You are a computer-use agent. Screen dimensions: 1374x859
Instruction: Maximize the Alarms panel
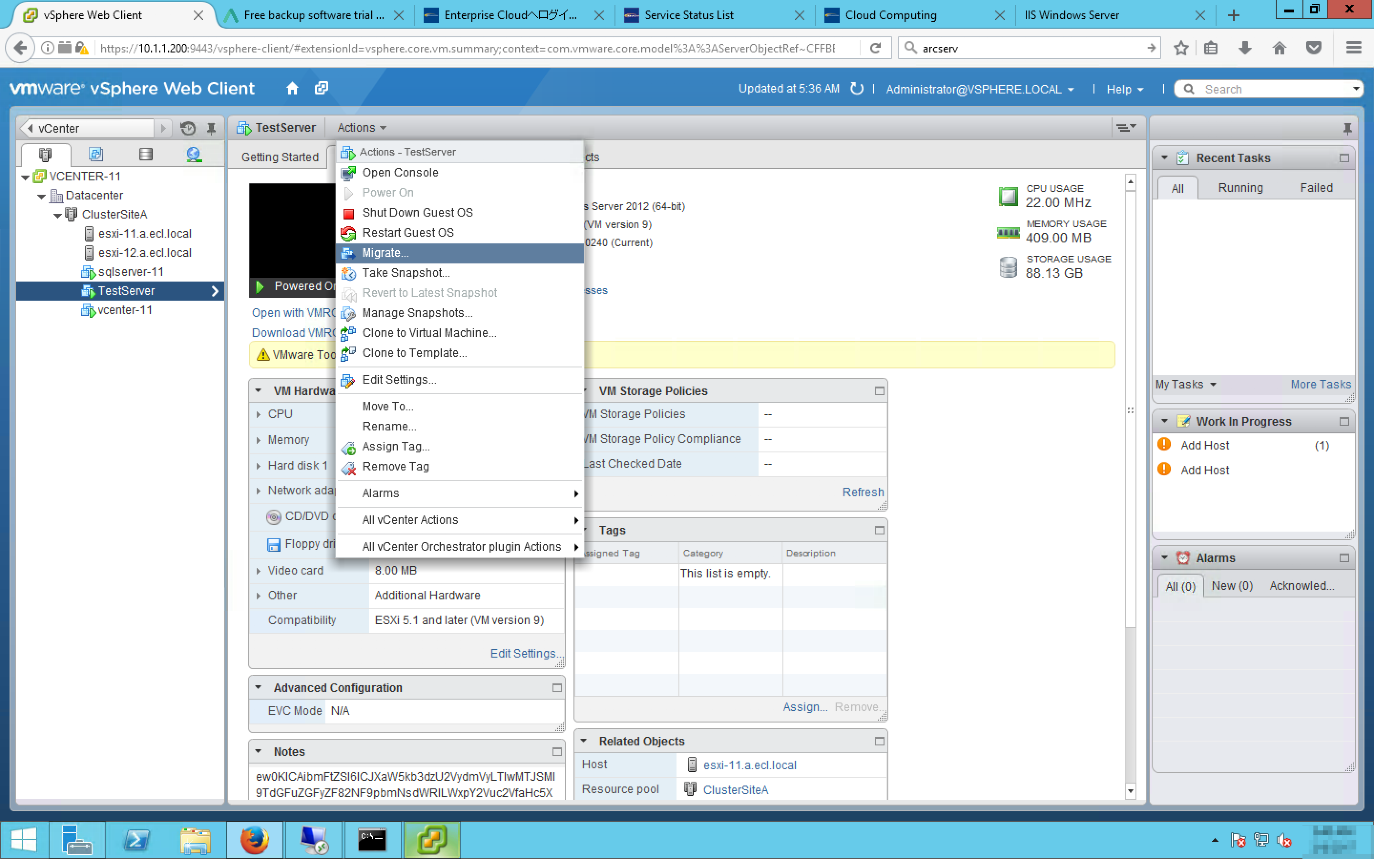coord(1344,558)
